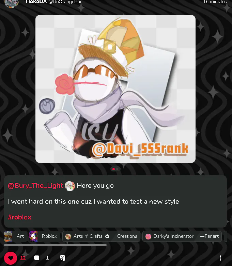The width and height of the screenshot is (232, 266).
Task: Open the three-dot post options menu
Action: click(x=220, y=258)
